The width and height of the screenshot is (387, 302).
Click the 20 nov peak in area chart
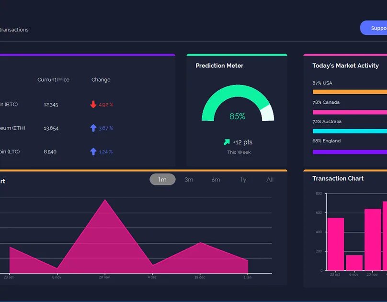[x=105, y=200]
